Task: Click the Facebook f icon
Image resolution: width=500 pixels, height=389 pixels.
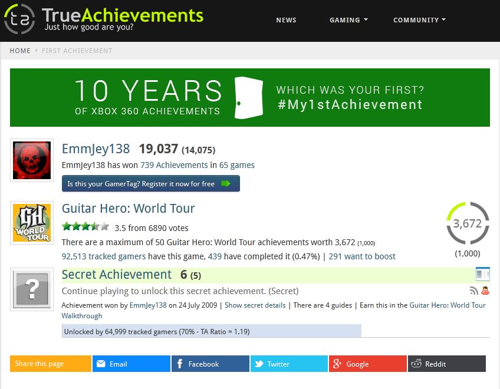Action: pyautogui.click(x=180, y=364)
